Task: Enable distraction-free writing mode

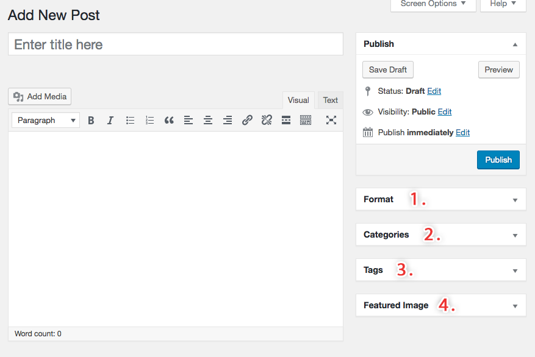Action: pos(331,121)
